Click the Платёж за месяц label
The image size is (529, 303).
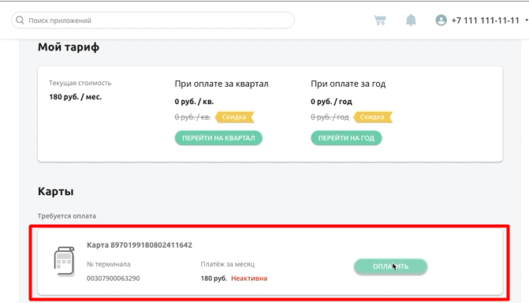228,264
